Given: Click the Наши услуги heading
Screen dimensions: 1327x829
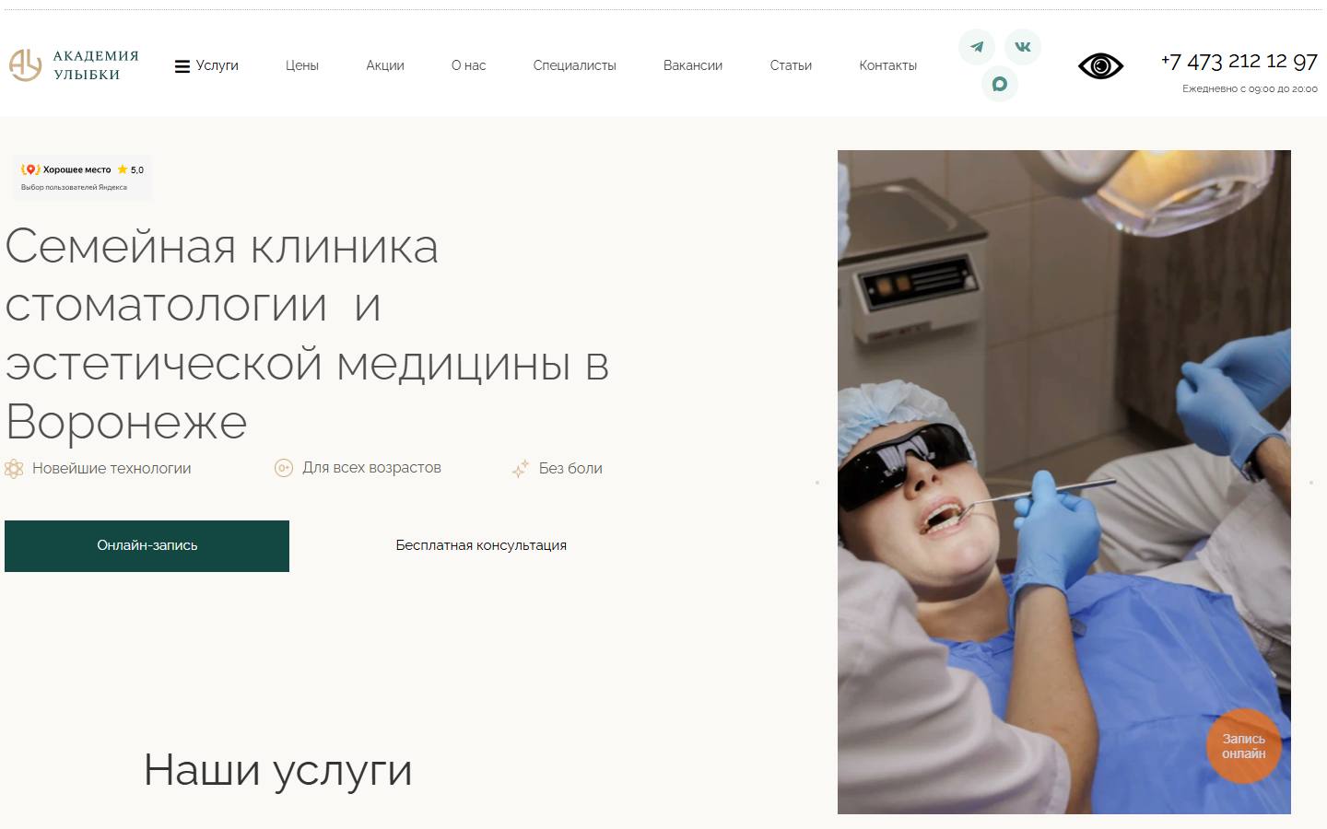Looking at the screenshot, I should [277, 770].
